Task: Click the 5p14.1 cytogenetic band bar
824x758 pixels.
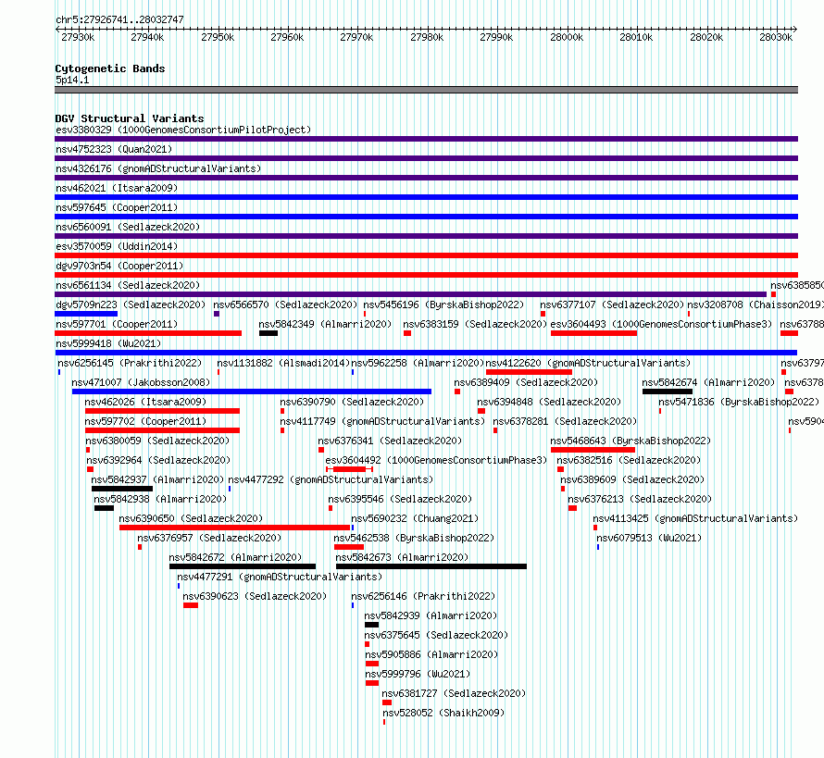Action: pyautogui.click(x=426, y=90)
